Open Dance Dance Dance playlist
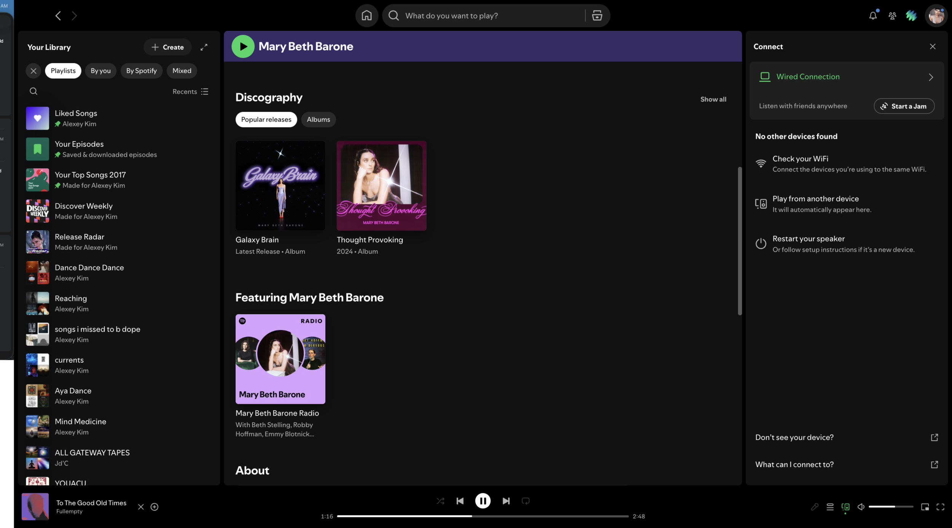Screen dimensions: 952x528 pyautogui.click(x=119, y=273)
